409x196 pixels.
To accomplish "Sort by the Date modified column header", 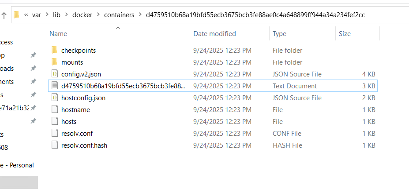I will 214,34.
